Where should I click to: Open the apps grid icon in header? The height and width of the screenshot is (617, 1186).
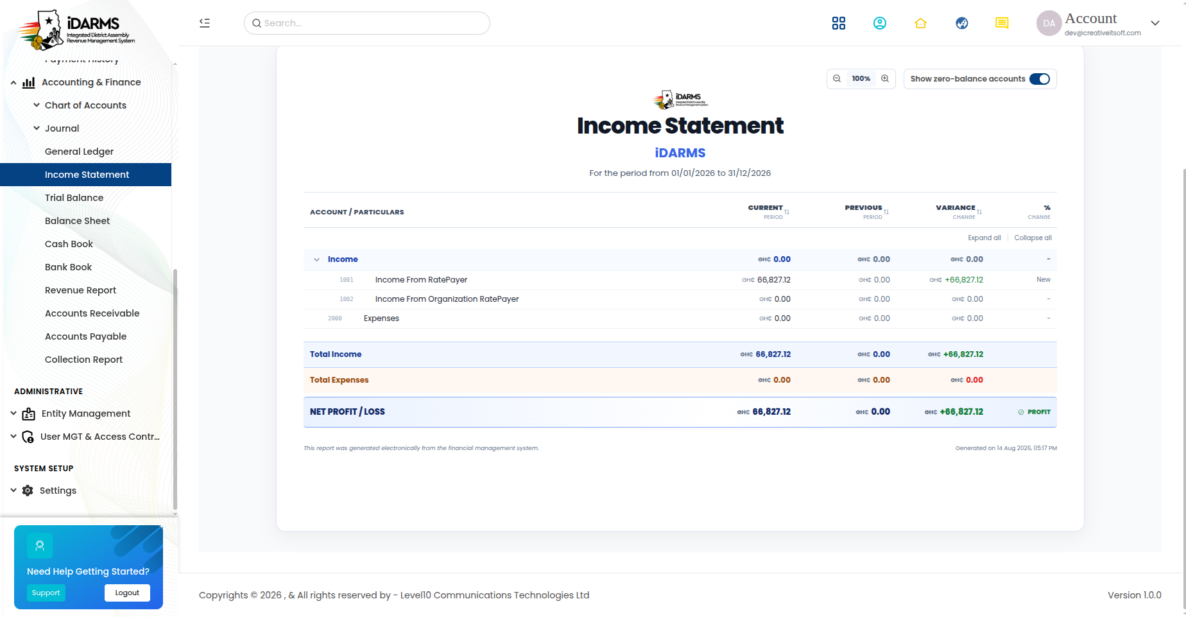tap(838, 23)
